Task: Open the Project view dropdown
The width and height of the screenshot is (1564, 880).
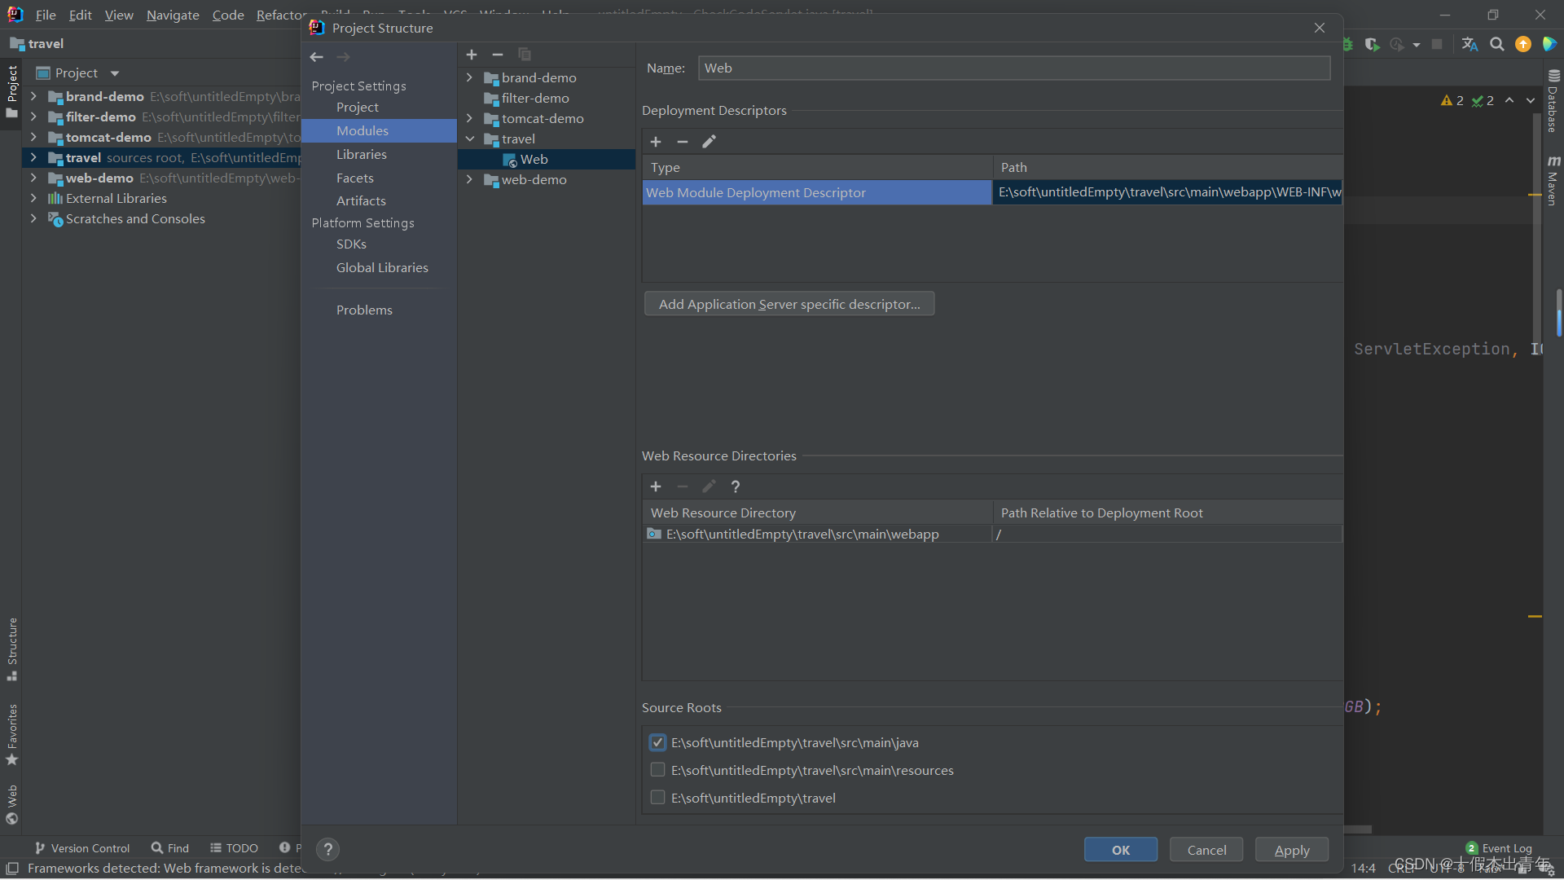Action: coord(115,73)
